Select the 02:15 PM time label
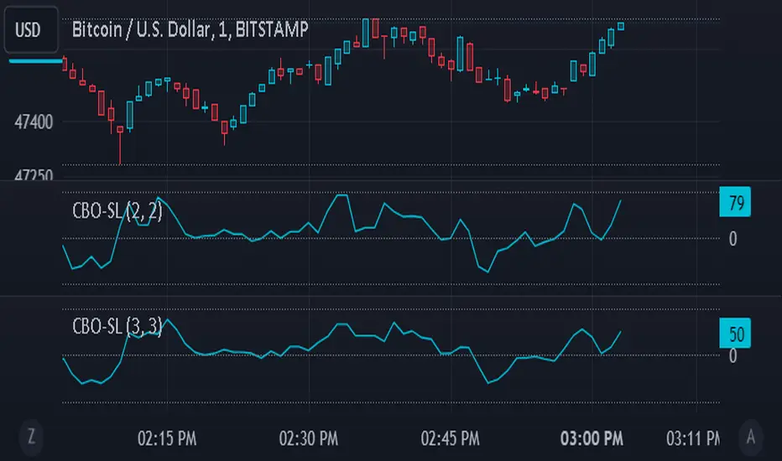782x461 pixels. coord(166,438)
